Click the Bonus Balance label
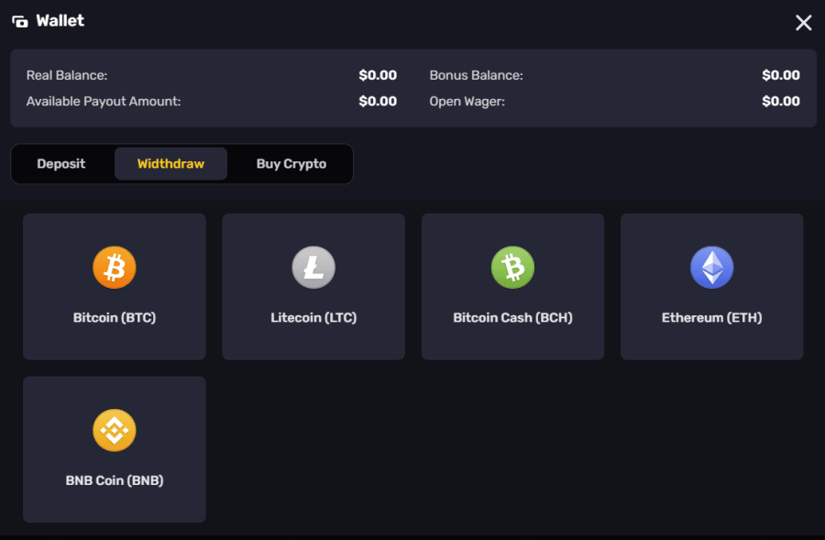825x540 pixels. [x=476, y=75]
